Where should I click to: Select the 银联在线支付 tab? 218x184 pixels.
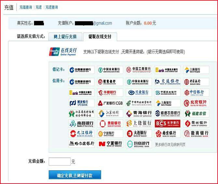point(100,37)
